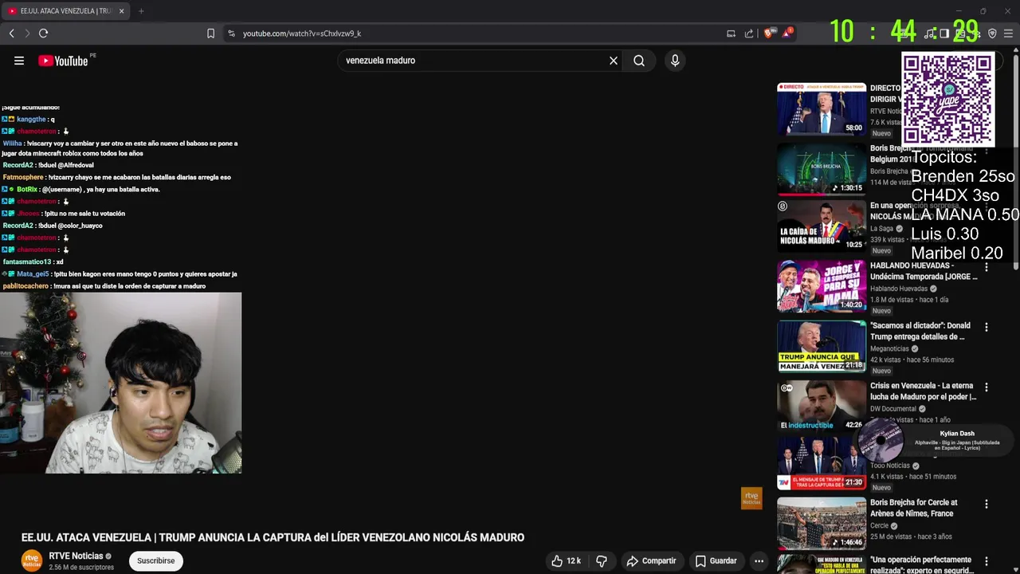Open Trump anuncia que manejará thumbnail
The image size is (1020, 574).
click(x=822, y=346)
